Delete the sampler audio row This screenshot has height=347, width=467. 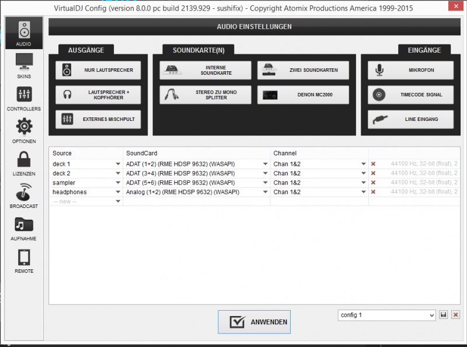pyautogui.click(x=373, y=183)
